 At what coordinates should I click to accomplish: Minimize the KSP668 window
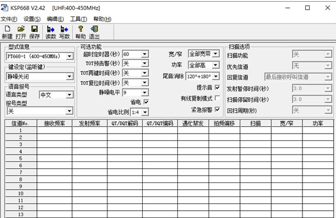pos(288,8)
